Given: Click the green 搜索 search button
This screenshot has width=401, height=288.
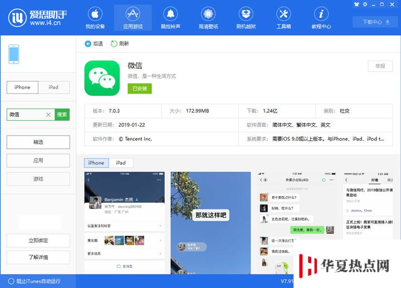Looking at the screenshot, I should pyautogui.click(x=62, y=115).
